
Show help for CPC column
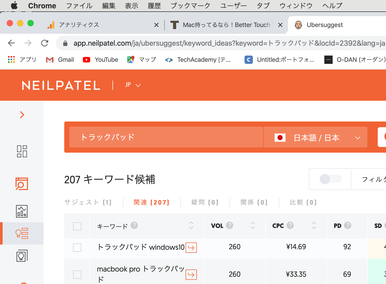[x=290, y=225]
